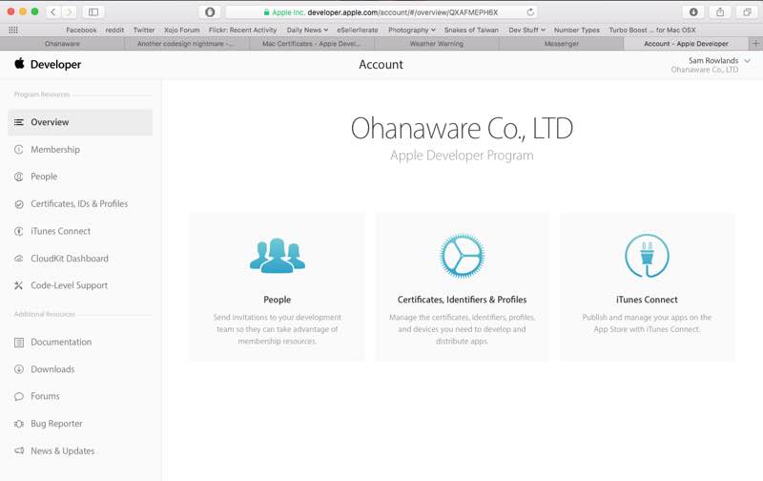Screen dimensions: 763x481
Task: Click the large People group icon
Action: point(278,256)
